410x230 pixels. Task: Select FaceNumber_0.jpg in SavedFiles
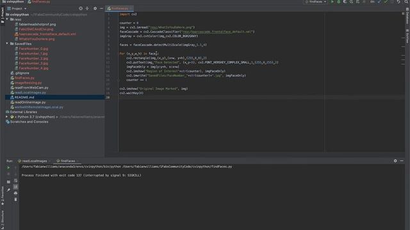33,49
